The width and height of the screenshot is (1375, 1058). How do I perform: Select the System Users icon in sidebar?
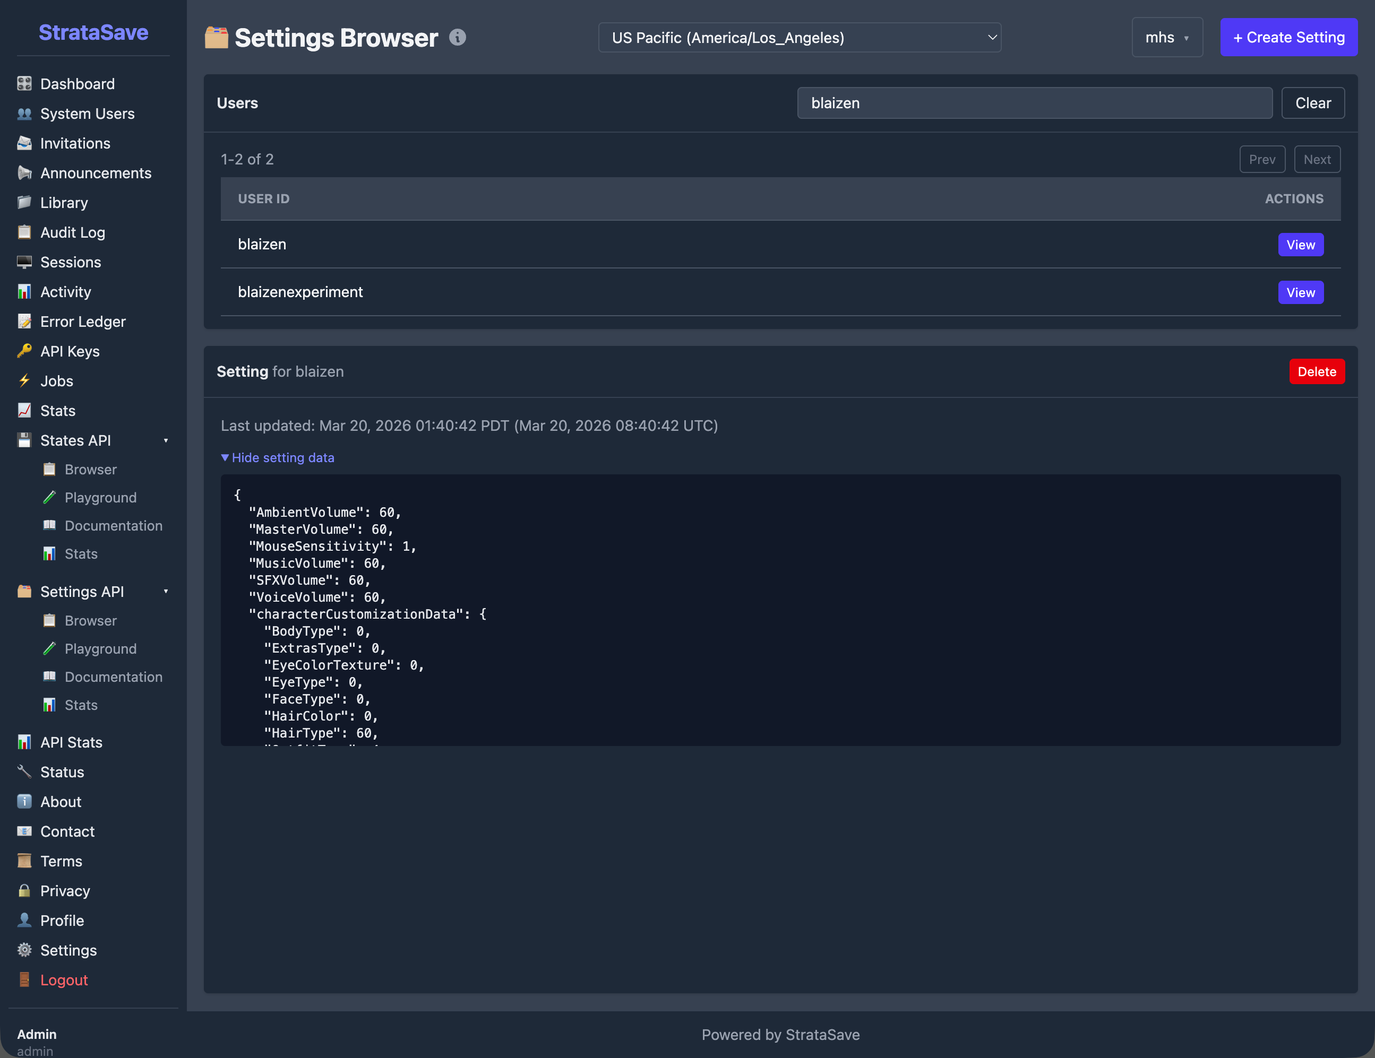pyautogui.click(x=24, y=114)
